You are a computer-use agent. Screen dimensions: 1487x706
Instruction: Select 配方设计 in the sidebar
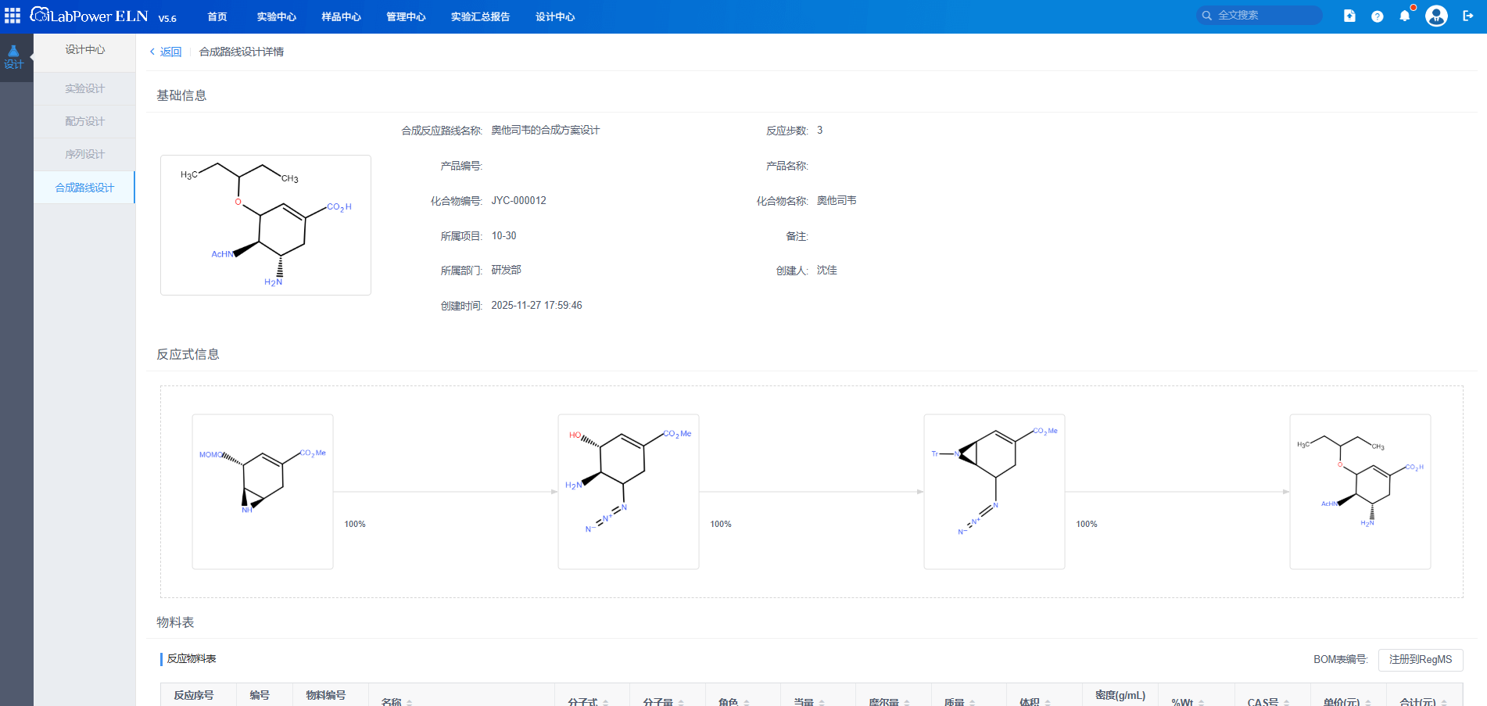click(84, 121)
